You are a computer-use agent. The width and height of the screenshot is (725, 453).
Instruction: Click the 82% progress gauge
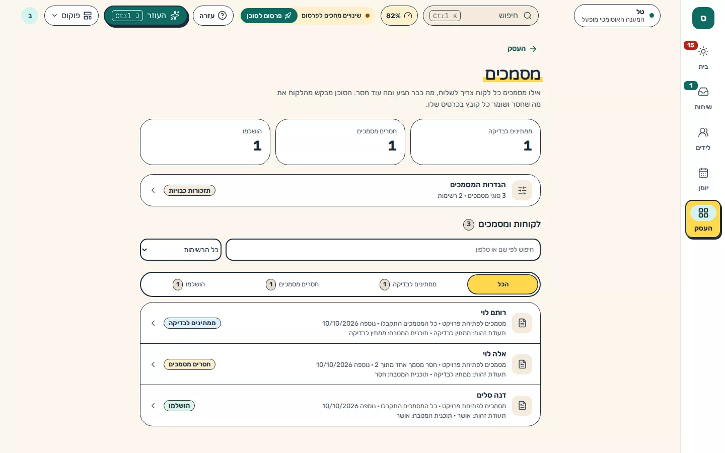[x=399, y=16]
